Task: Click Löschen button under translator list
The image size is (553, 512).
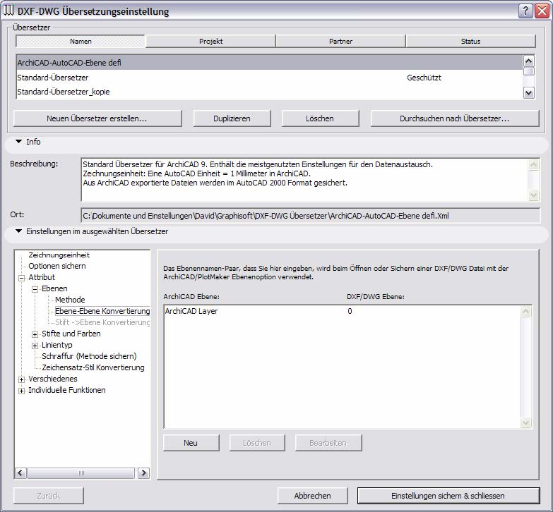Action: pos(320,118)
